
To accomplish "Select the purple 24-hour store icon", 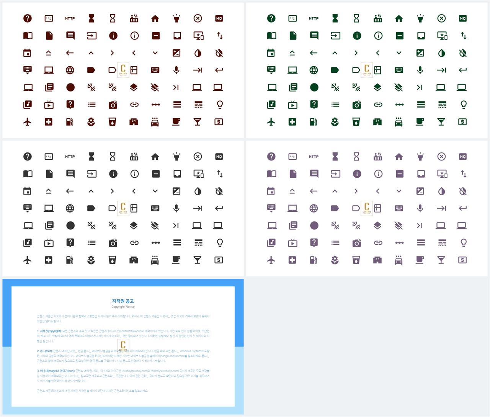I will pos(377,260).
